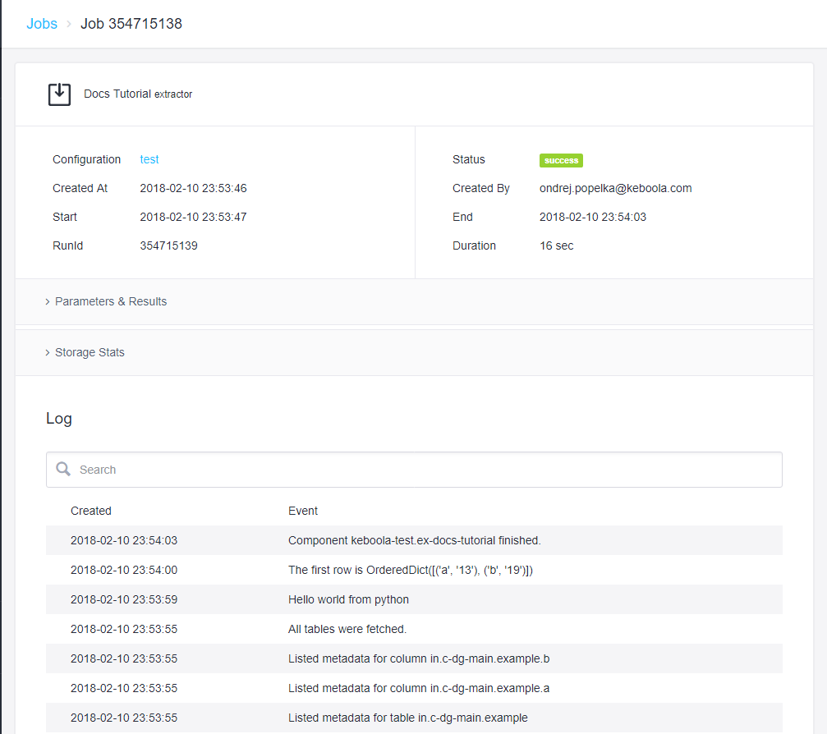Click the success status badge

(x=561, y=160)
